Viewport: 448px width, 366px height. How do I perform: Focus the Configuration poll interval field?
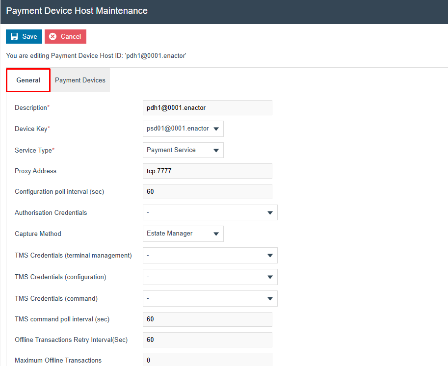tap(208, 191)
